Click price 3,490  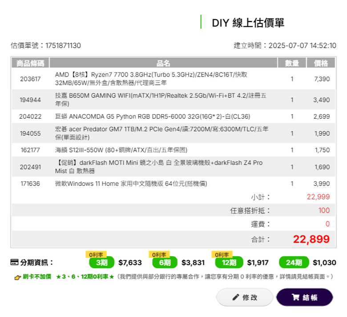[x=321, y=100]
